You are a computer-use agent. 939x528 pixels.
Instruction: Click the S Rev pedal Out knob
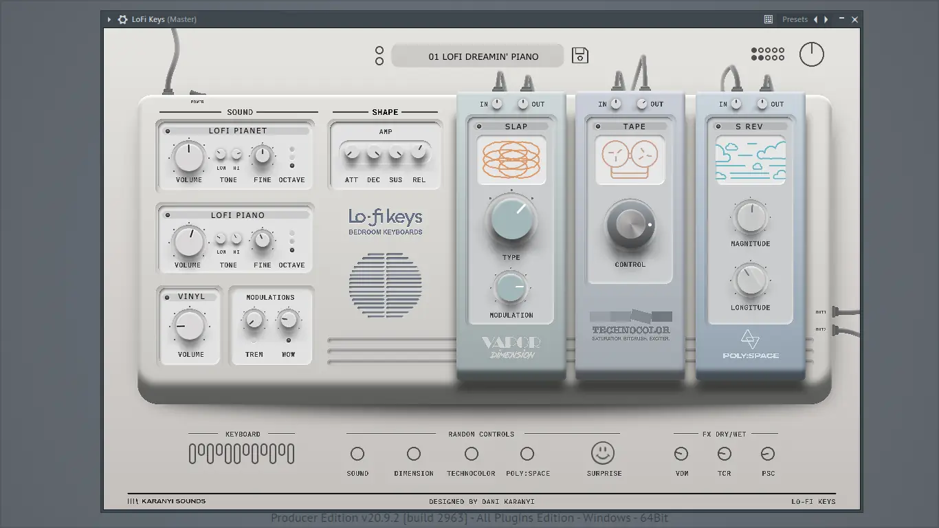pyautogui.click(x=762, y=104)
